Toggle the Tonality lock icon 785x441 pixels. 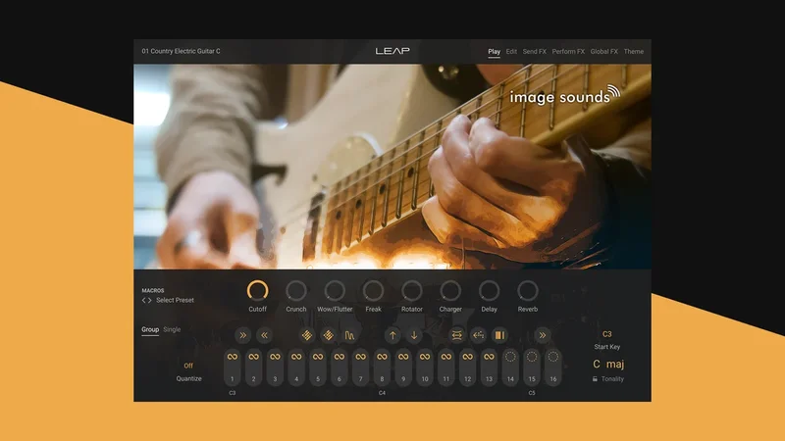tap(595, 379)
